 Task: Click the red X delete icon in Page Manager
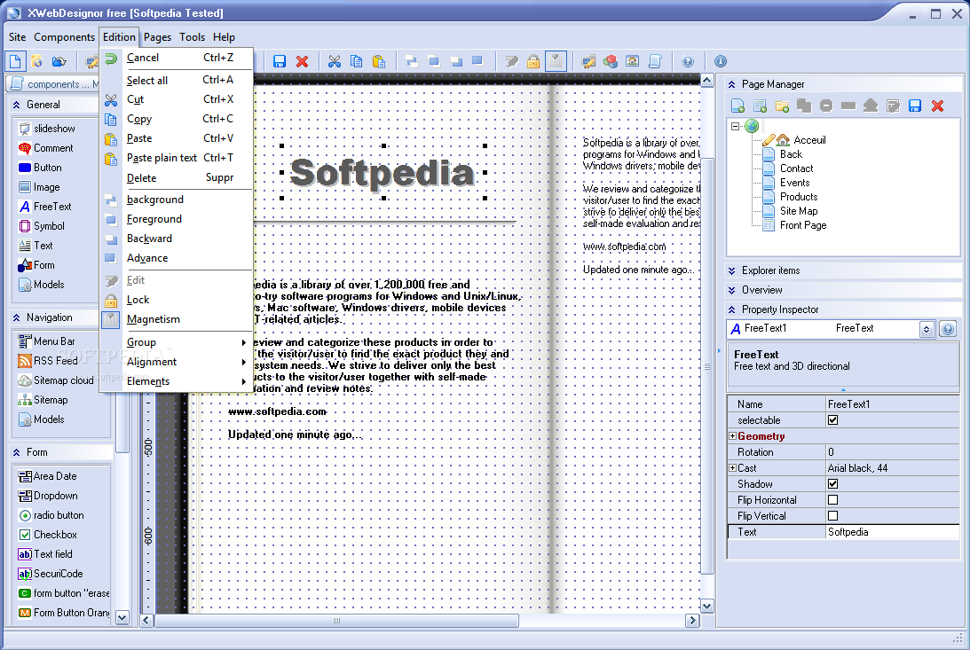pyautogui.click(x=937, y=106)
